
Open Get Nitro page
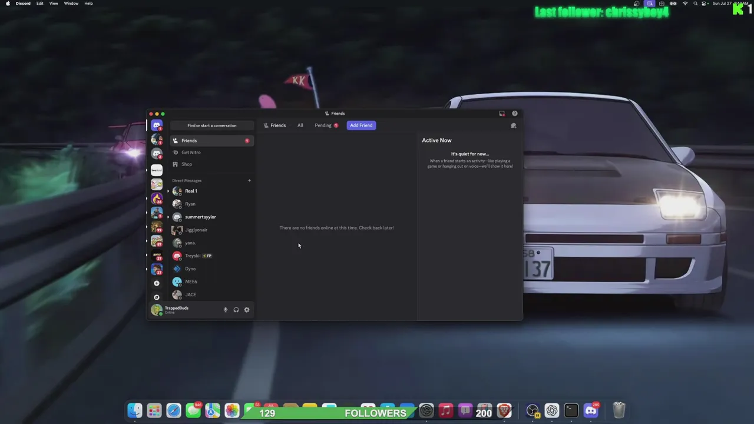pos(212,153)
